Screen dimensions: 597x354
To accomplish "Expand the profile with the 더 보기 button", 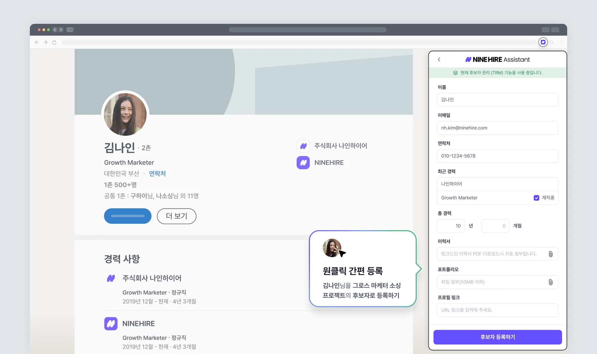I will (176, 216).
